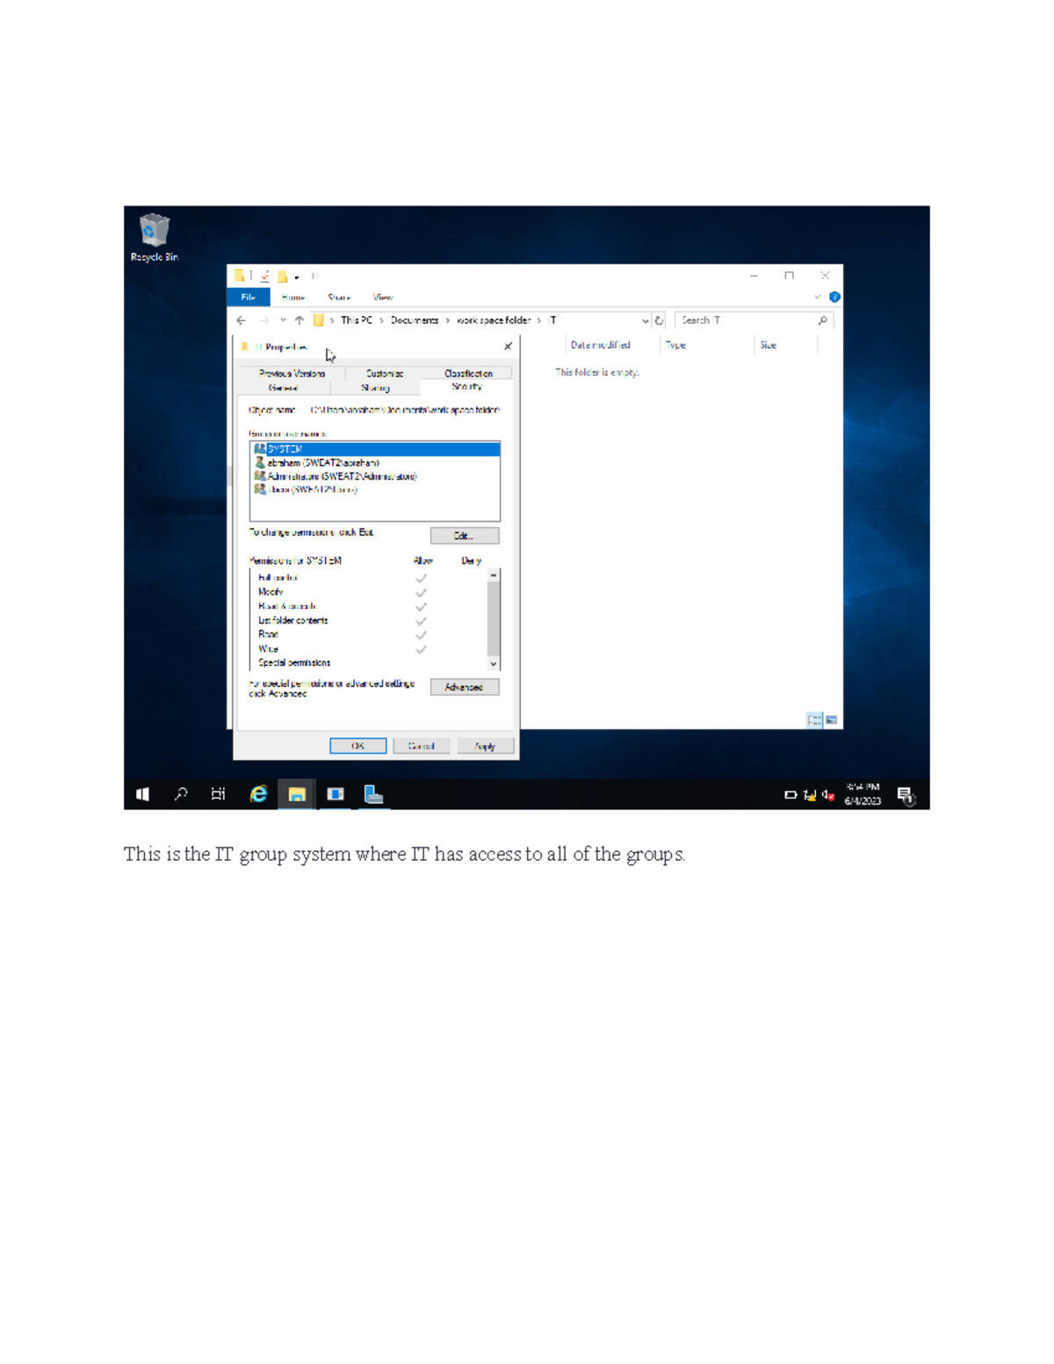
Task: Open the network status tray icon
Action: 810,796
